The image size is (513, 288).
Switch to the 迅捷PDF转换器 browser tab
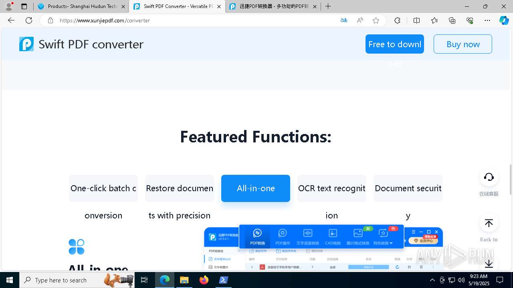click(x=273, y=6)
